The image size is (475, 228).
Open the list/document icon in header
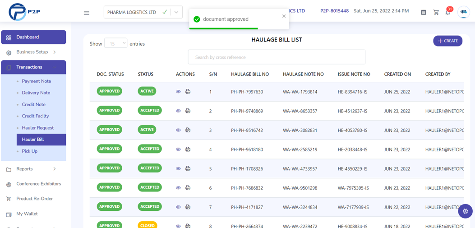point(424,13)
